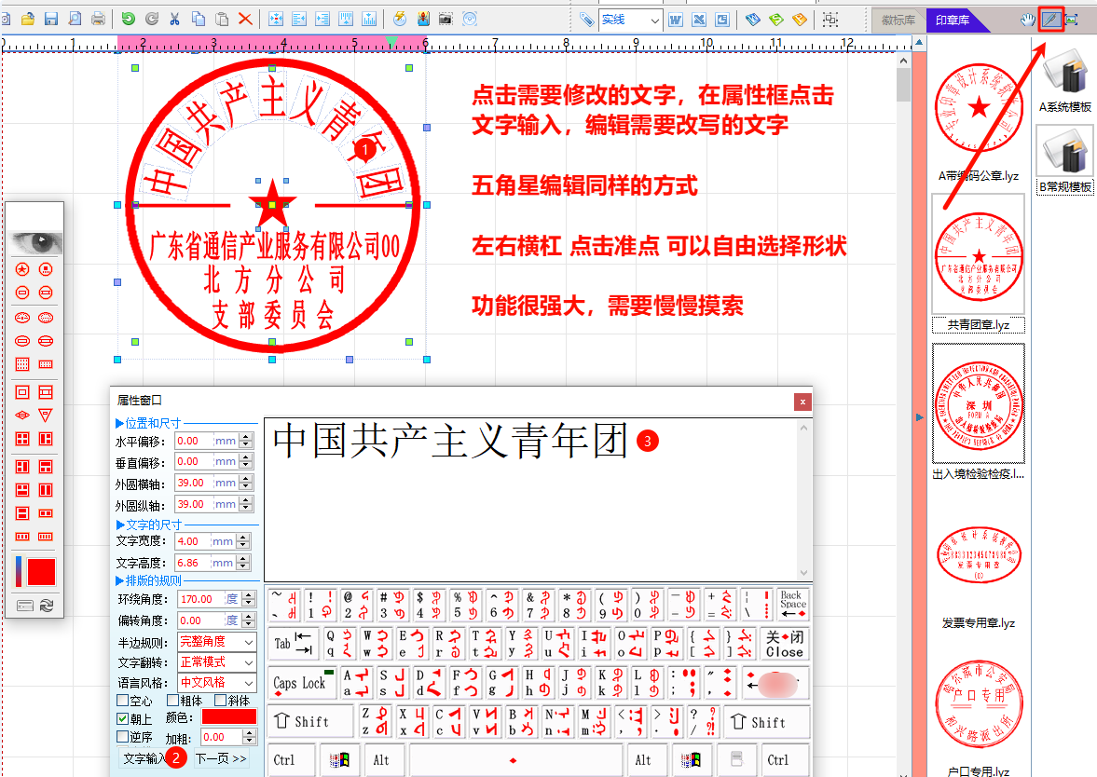Copy the selected object in toolbar
Screen dimensions: 1097x777
click(198, 19)
